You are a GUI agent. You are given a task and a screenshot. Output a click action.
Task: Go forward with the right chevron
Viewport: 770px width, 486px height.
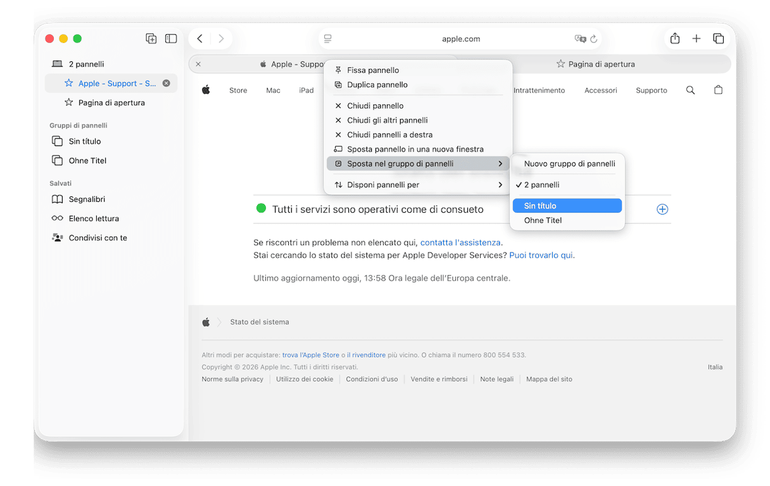coord(221,39)
